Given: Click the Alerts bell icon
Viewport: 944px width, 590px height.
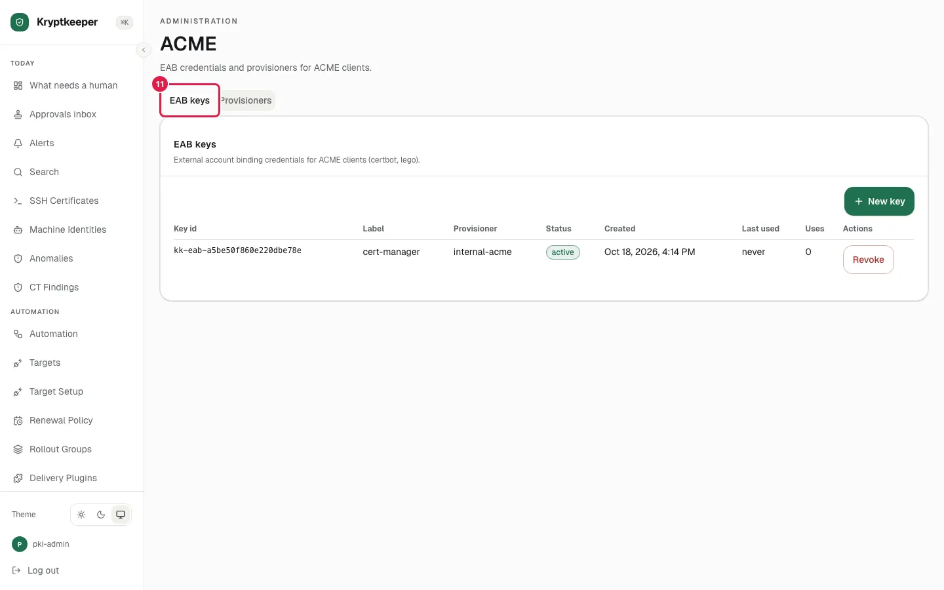Looking at the screenshot, I should pos(18,143).
